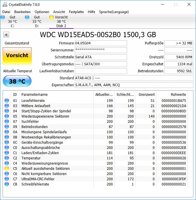Click the status icon for ID 09 Betriebsstunden

point(7,127)
